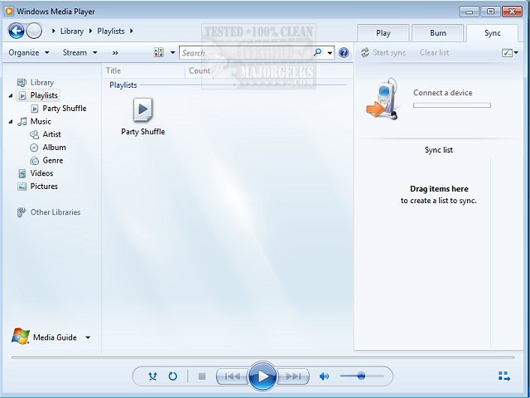530x398 pixels.
Task: Select the Sync tab
Action: click(492, 33)
